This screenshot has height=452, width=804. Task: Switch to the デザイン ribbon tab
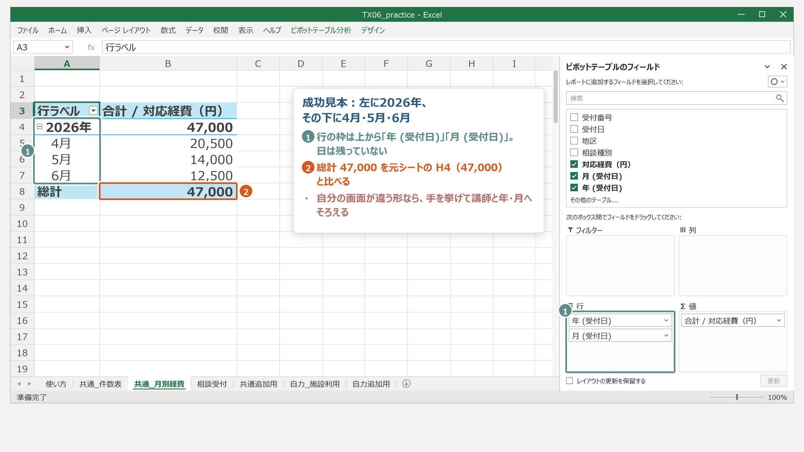[x=373, y=30]
